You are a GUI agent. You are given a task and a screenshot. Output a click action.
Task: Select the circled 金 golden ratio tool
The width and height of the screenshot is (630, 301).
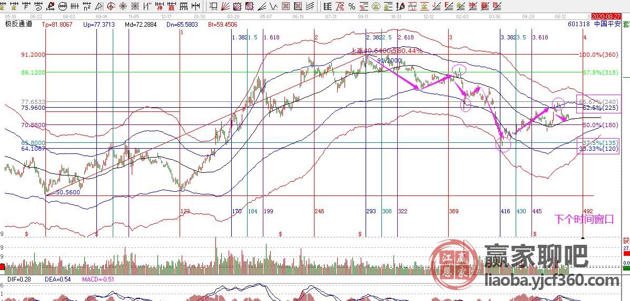point(376,6)
